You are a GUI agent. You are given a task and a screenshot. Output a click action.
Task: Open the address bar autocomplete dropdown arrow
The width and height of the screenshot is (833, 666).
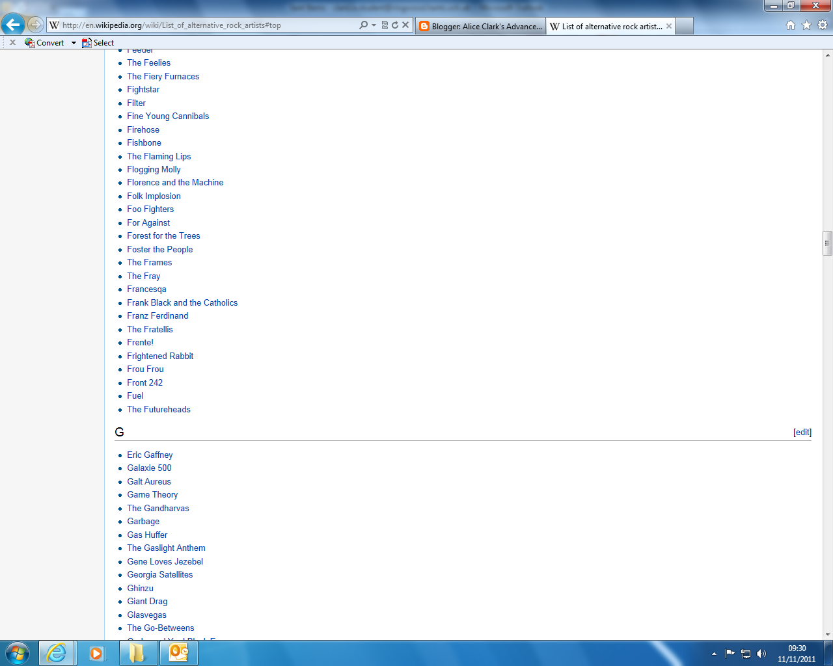tap(374, 25)
